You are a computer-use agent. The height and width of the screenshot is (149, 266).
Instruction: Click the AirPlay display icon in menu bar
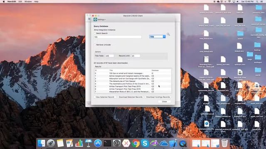coord(234,2)
